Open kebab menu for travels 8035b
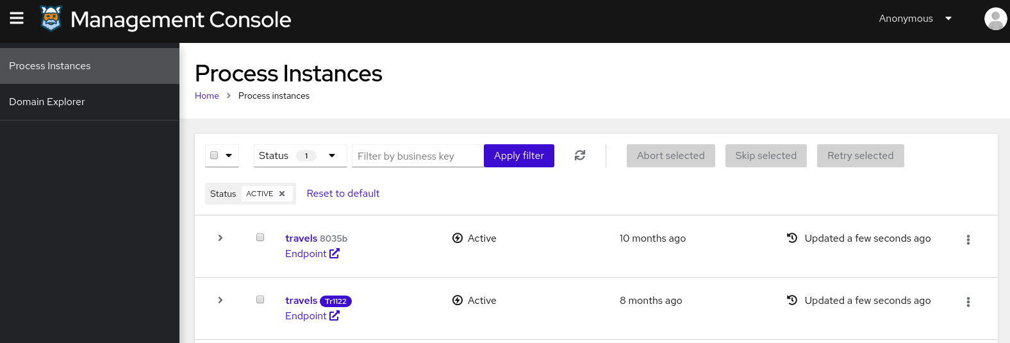 (x=968, y=240)
